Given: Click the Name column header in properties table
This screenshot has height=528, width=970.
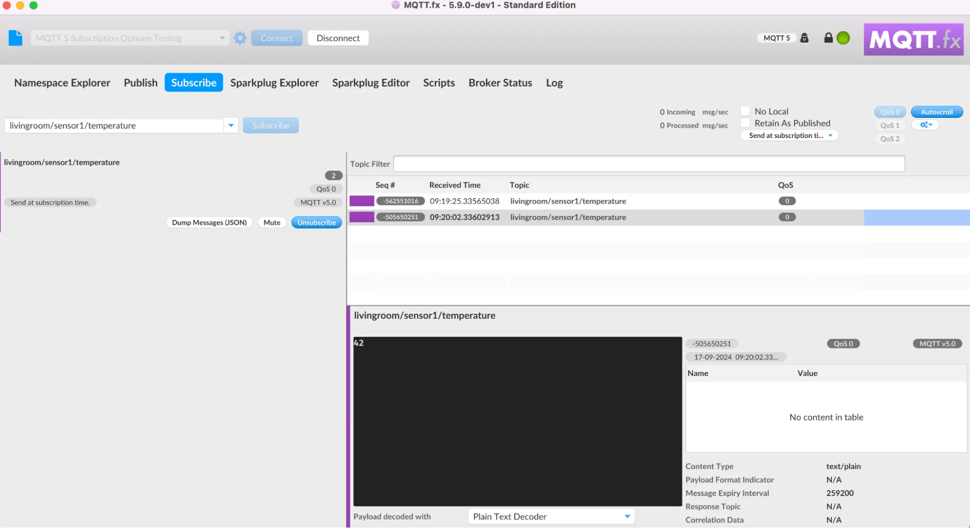Looking at the screenshot, I should 698,373.
